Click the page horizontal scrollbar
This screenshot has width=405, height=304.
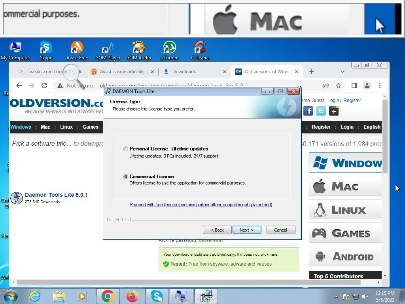pyautogui.click(x=189, y=283)
